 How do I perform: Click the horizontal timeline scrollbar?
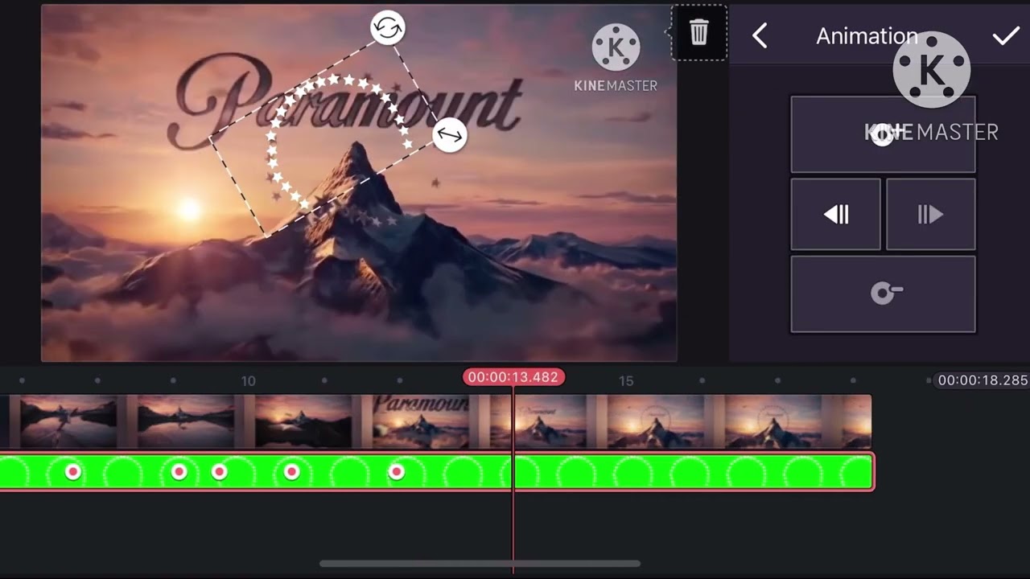480,564
